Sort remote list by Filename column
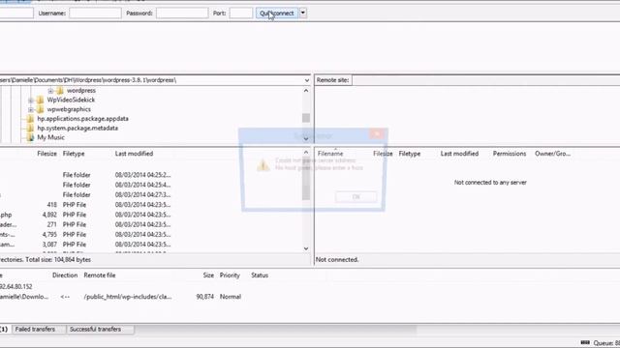 coord(330,154)
